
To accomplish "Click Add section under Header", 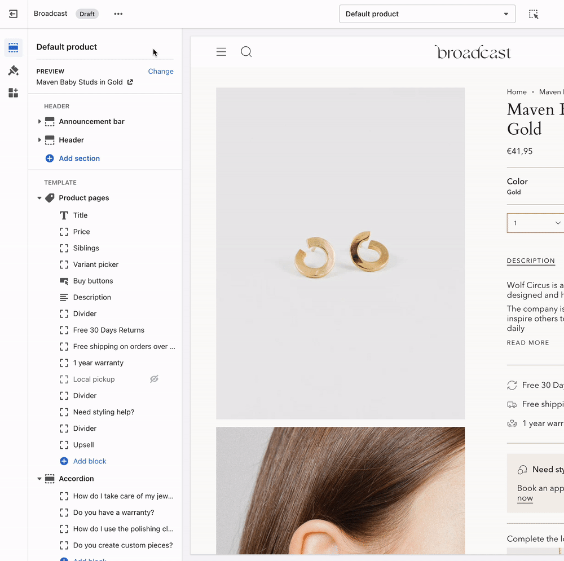I will tap(79, 158).
